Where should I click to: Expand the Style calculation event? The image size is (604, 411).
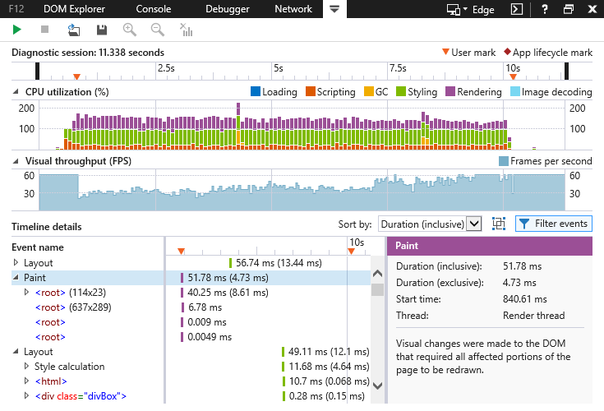point(27,367)
